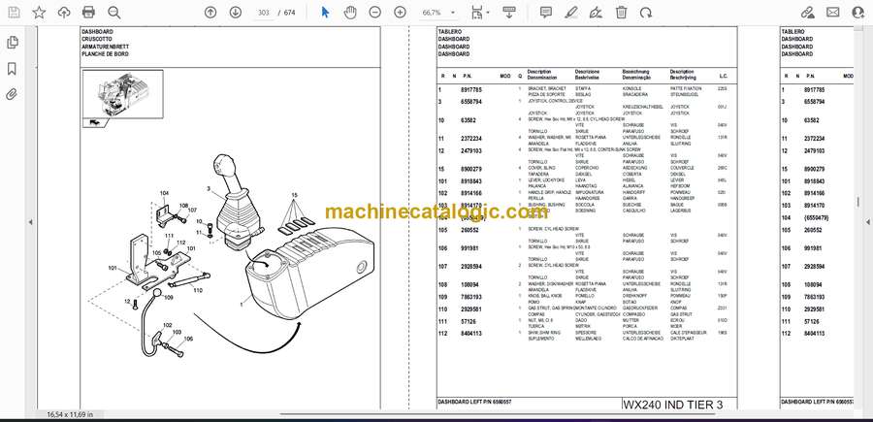This screenshot has height=422, width=873.
Task: Click the page size 16,54 x 11,69 in
Action: [x=70, y=415]
